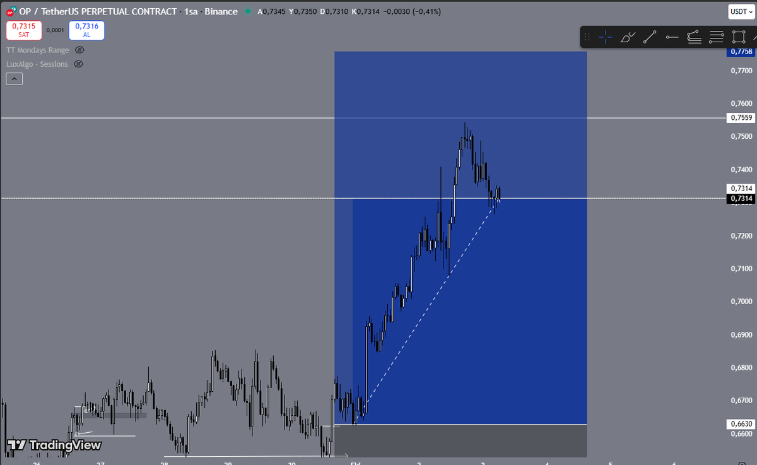Click the OP / TetherUS PERPETUAL CONTRACT title
Viewport: 757px width, 465px height.
click(98, 11)
